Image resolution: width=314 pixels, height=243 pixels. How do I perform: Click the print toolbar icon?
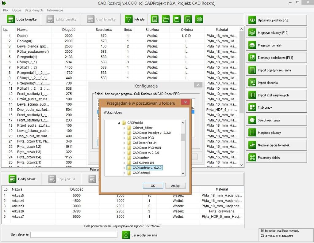pyautogui.click(x=199, y=19)
